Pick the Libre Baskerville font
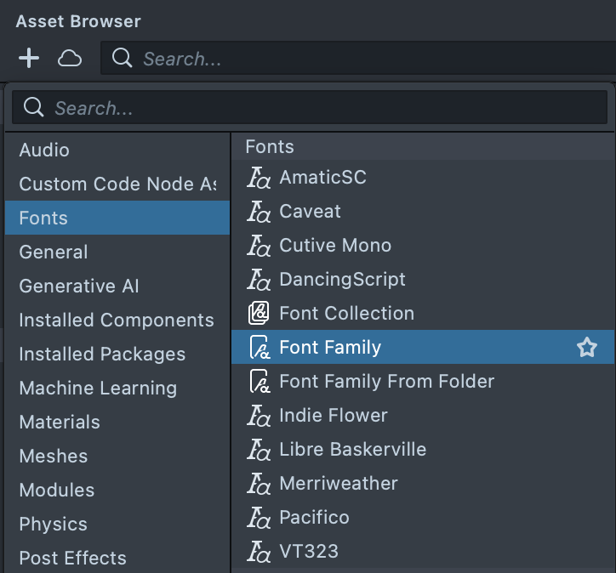Screen dimensions: 616x573 pyautogui.click(x=352, y=449)
